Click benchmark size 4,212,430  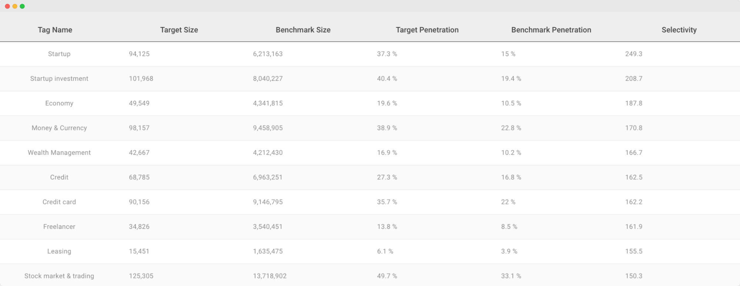268,152
